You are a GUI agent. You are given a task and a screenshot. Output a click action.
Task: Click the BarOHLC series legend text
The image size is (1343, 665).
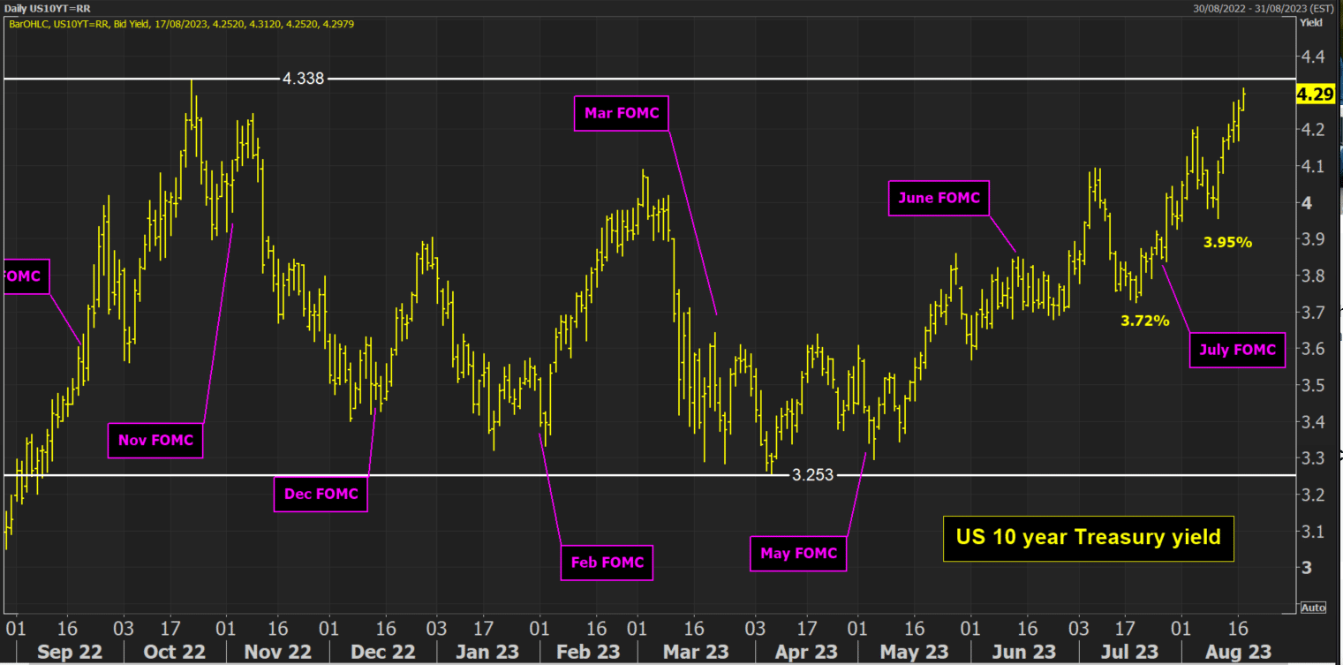coord(180,23)
